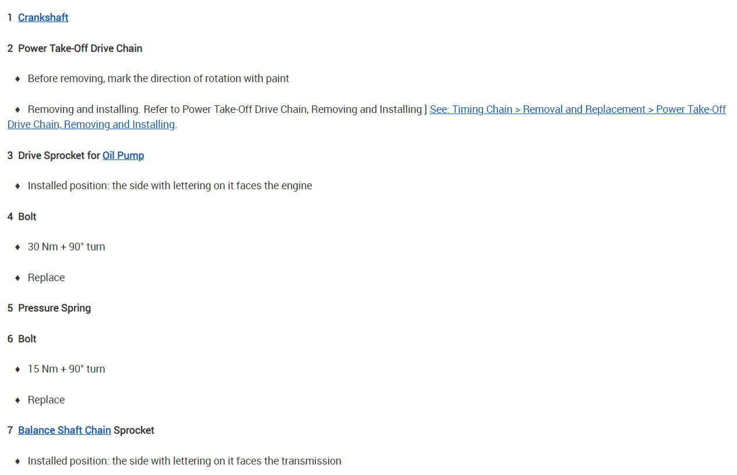Click the word 'Sprocket' after Balance Shaft Chain
737x475 pixels.
(134, 430)
